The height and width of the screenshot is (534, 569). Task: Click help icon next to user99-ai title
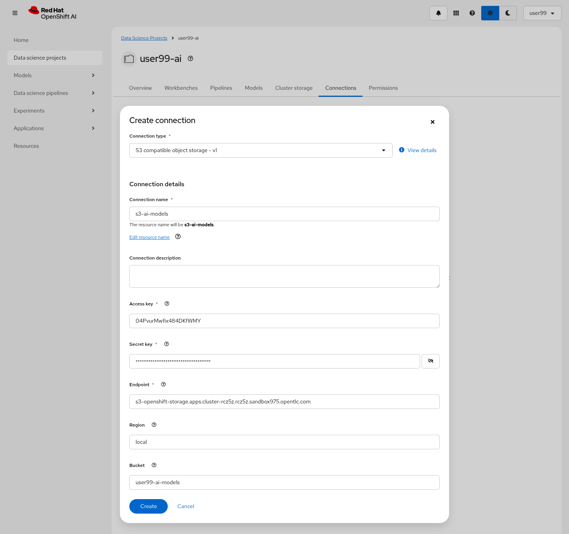click(x=190, y=58)
